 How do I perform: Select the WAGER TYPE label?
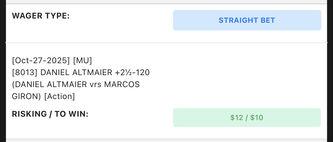(41, 16)
